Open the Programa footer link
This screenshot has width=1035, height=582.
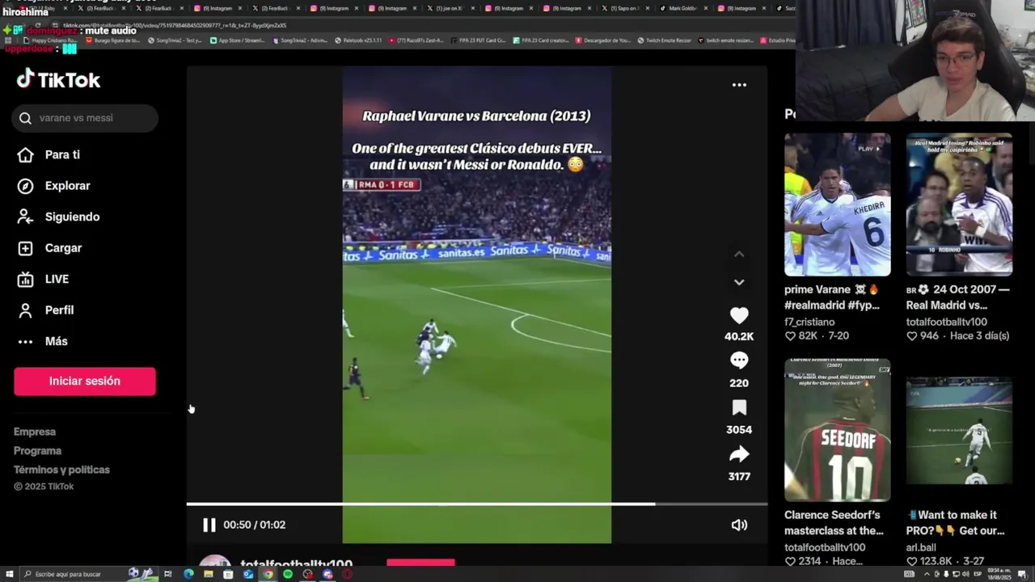[x=37, y=451]
